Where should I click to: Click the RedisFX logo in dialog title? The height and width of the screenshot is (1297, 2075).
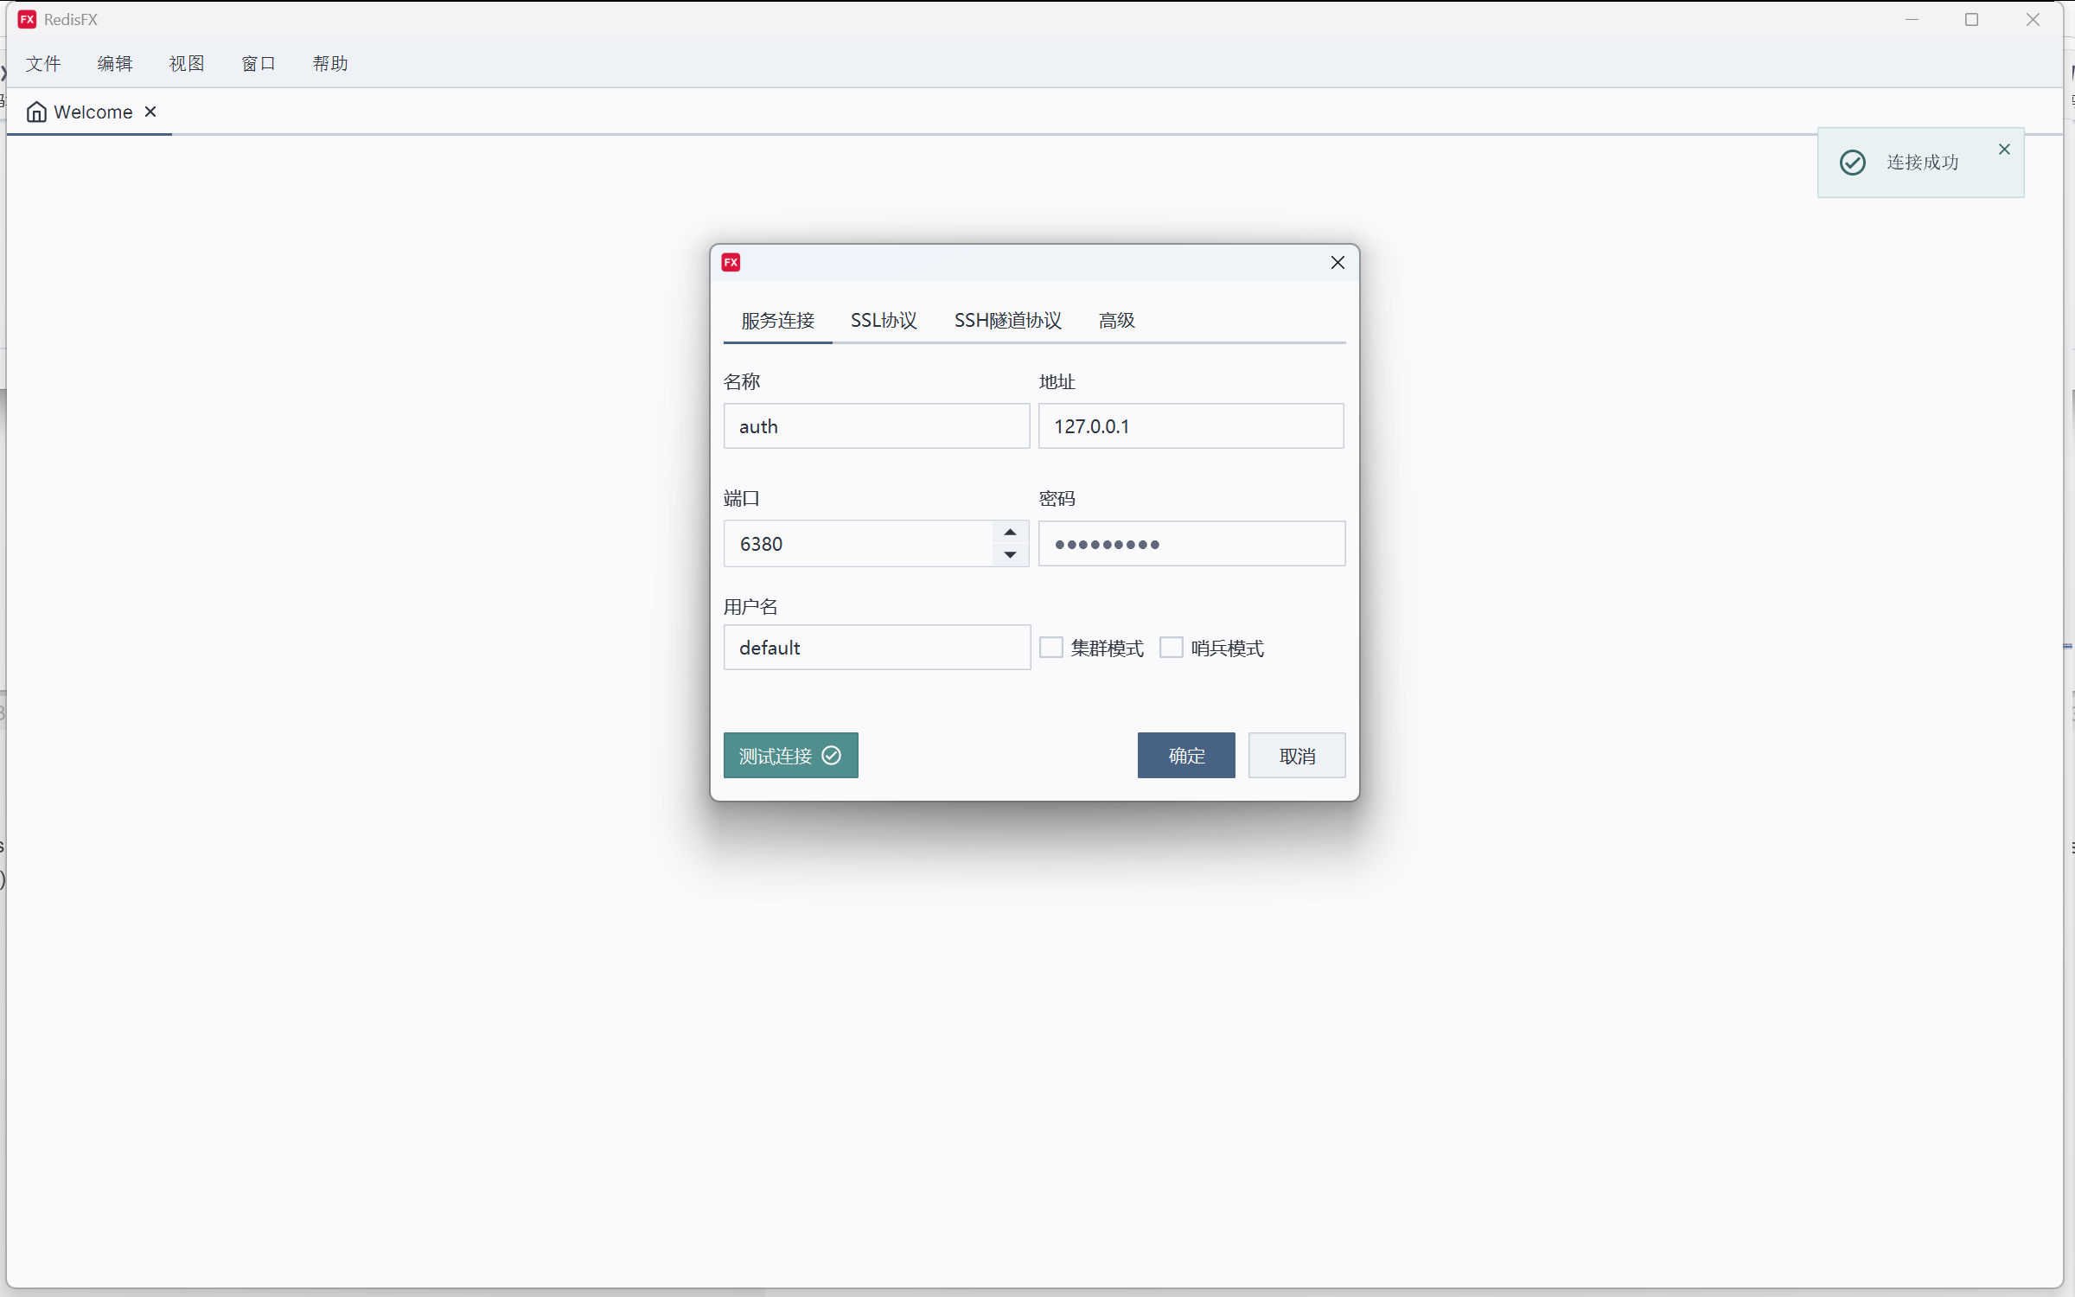[731, 263]
